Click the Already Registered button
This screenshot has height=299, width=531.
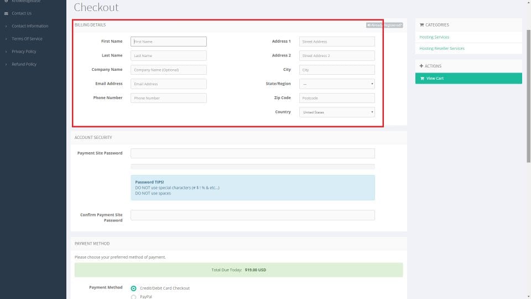tap(384, 25)
